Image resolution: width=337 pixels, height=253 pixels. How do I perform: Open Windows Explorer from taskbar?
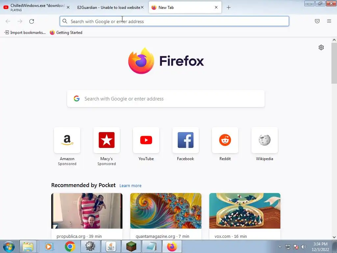tap(28, 246)
